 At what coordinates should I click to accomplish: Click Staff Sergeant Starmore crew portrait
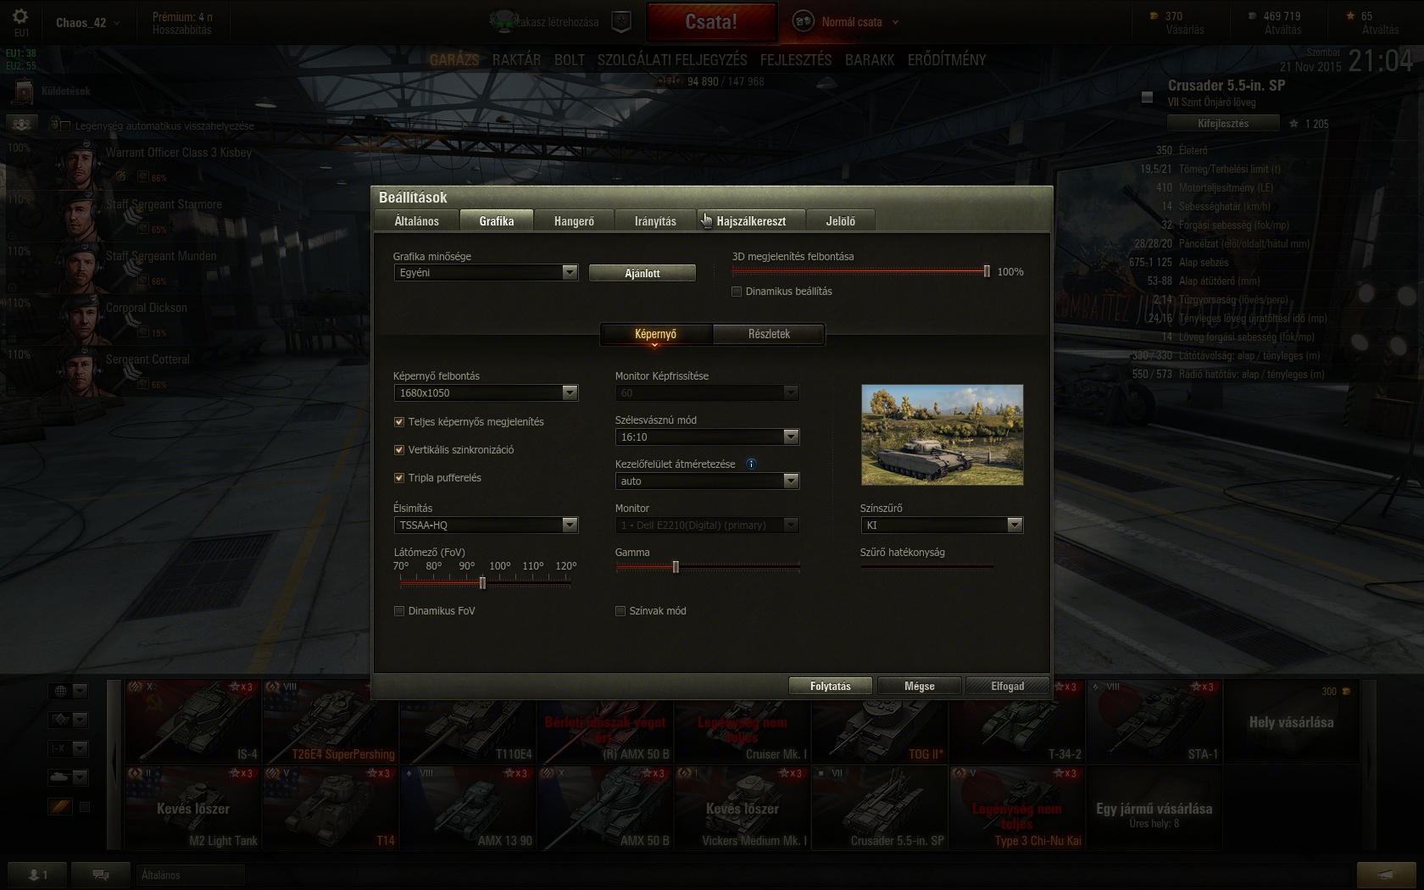(81, 216)
